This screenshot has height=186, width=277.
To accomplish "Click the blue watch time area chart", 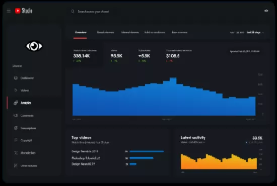I will (x=164, y=99).
